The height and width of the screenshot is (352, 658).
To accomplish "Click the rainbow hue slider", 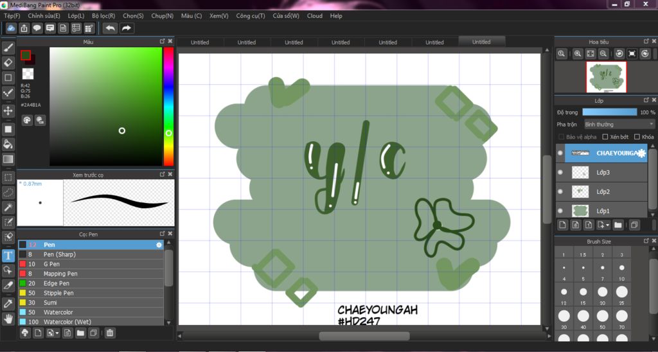I will pyautogui.click(x=169, y=107).
